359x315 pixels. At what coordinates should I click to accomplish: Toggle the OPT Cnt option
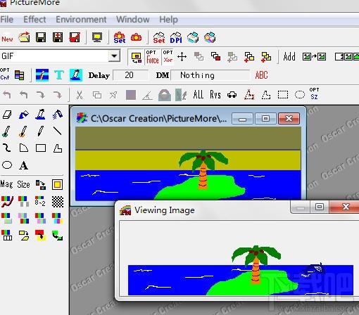tap(5, 74)
